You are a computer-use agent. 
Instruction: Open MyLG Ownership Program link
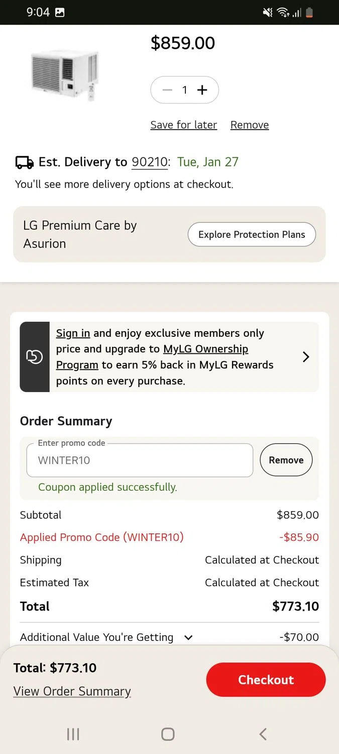[206, 349]
